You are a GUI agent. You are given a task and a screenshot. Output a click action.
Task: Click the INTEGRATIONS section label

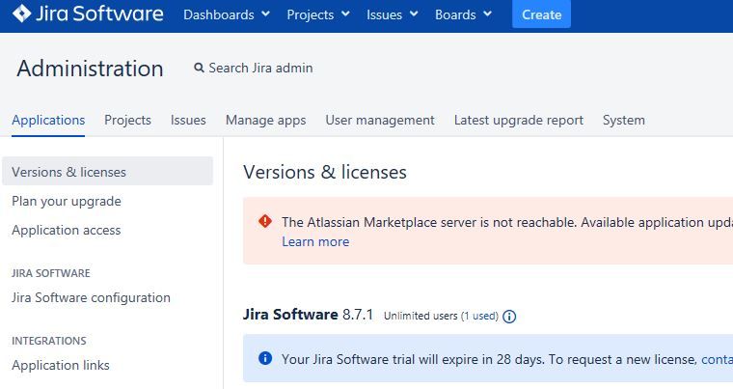pos(49,341)
